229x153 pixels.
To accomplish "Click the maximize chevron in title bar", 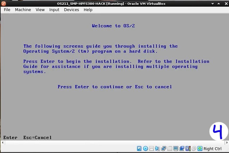I will coord(219,3).
